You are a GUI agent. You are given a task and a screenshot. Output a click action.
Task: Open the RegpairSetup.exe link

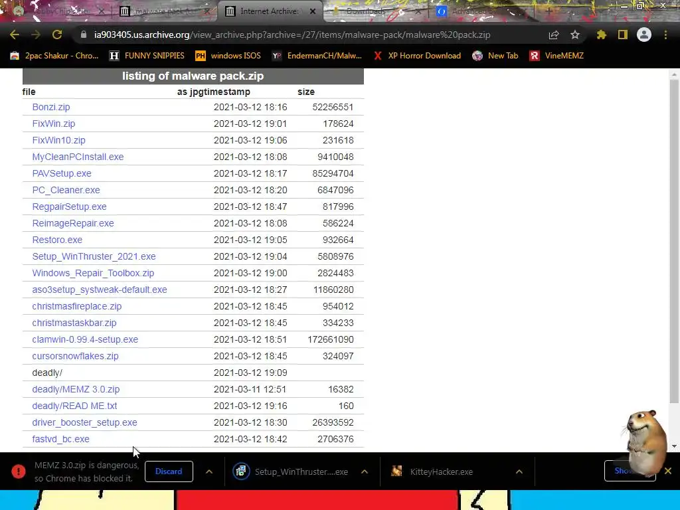[69, 207]
